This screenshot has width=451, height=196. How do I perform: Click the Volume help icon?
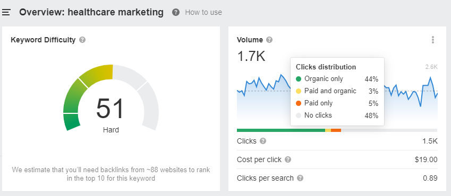269,40
